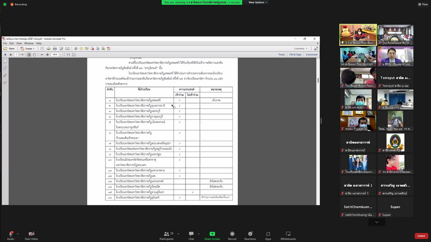The image size is (431, 242).
Task: Switch to the Fill & Sign pane
Action: tap(295, 55)
